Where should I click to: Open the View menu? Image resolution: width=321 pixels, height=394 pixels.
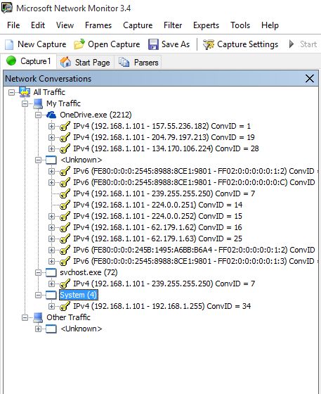(x=65, y=25)
